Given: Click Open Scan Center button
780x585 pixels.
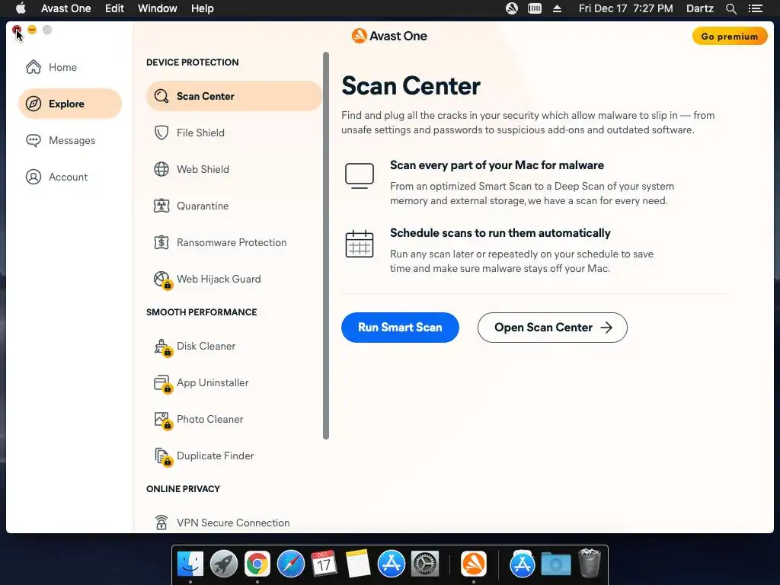Looking at the screenshot, I should (x=552, y=328).
